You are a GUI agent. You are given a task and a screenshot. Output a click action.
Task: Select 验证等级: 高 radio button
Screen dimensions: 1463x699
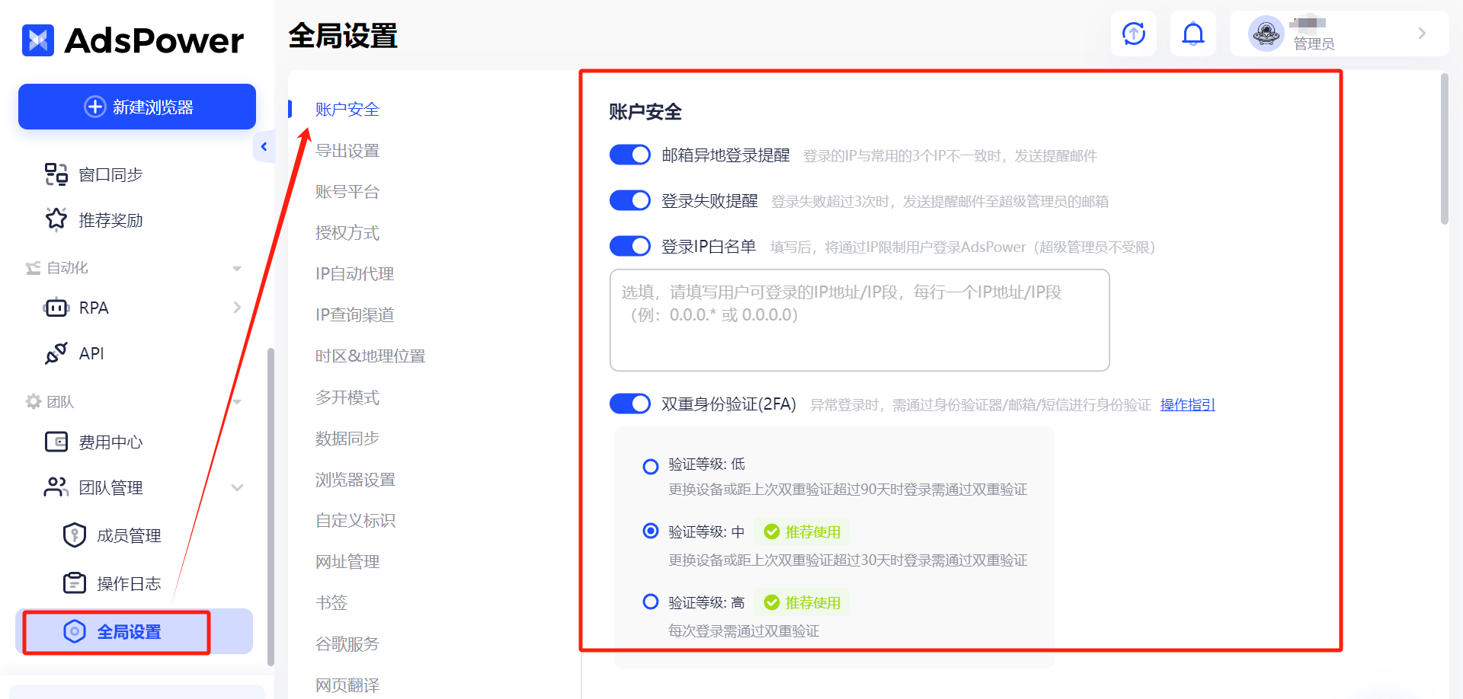[x=651, y=602]
